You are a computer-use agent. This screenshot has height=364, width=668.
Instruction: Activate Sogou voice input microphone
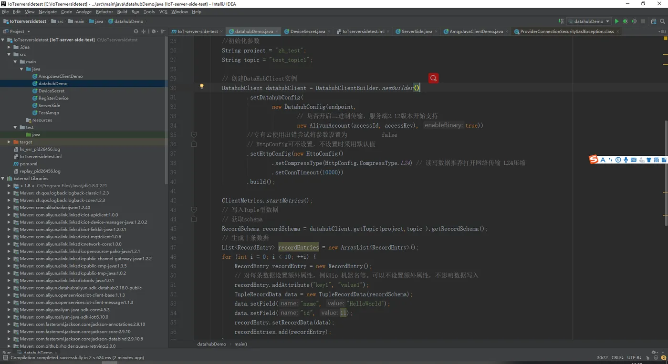click(x=626, y=160)
